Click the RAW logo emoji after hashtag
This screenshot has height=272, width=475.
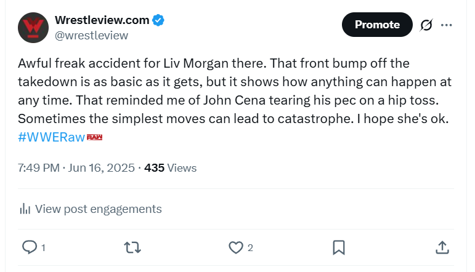pyautogui.click(x=95, y=137)
